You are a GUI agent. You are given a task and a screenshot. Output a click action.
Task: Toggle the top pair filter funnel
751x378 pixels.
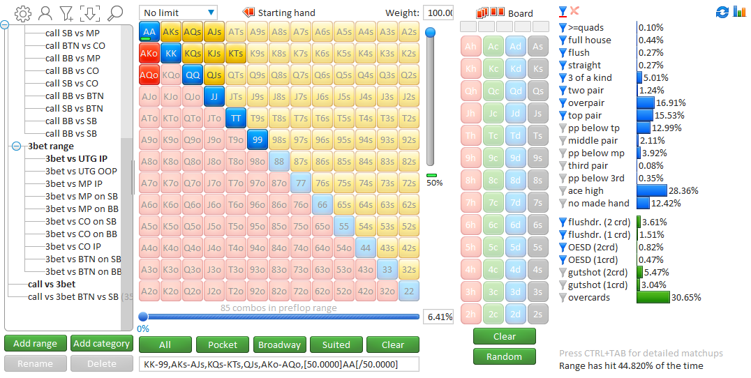(x=563, y=115)
